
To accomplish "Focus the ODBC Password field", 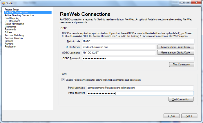I will click(x=138, y=58).
